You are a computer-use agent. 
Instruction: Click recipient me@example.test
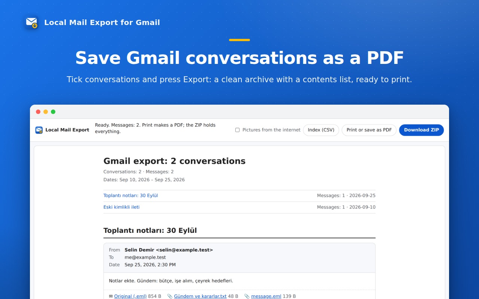[145, 258]
